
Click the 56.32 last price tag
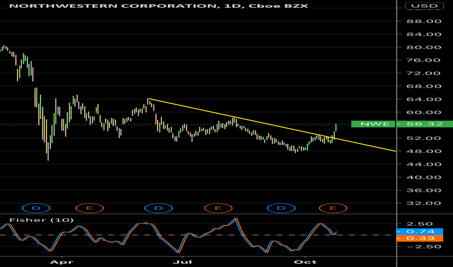(x=425, y=124)
